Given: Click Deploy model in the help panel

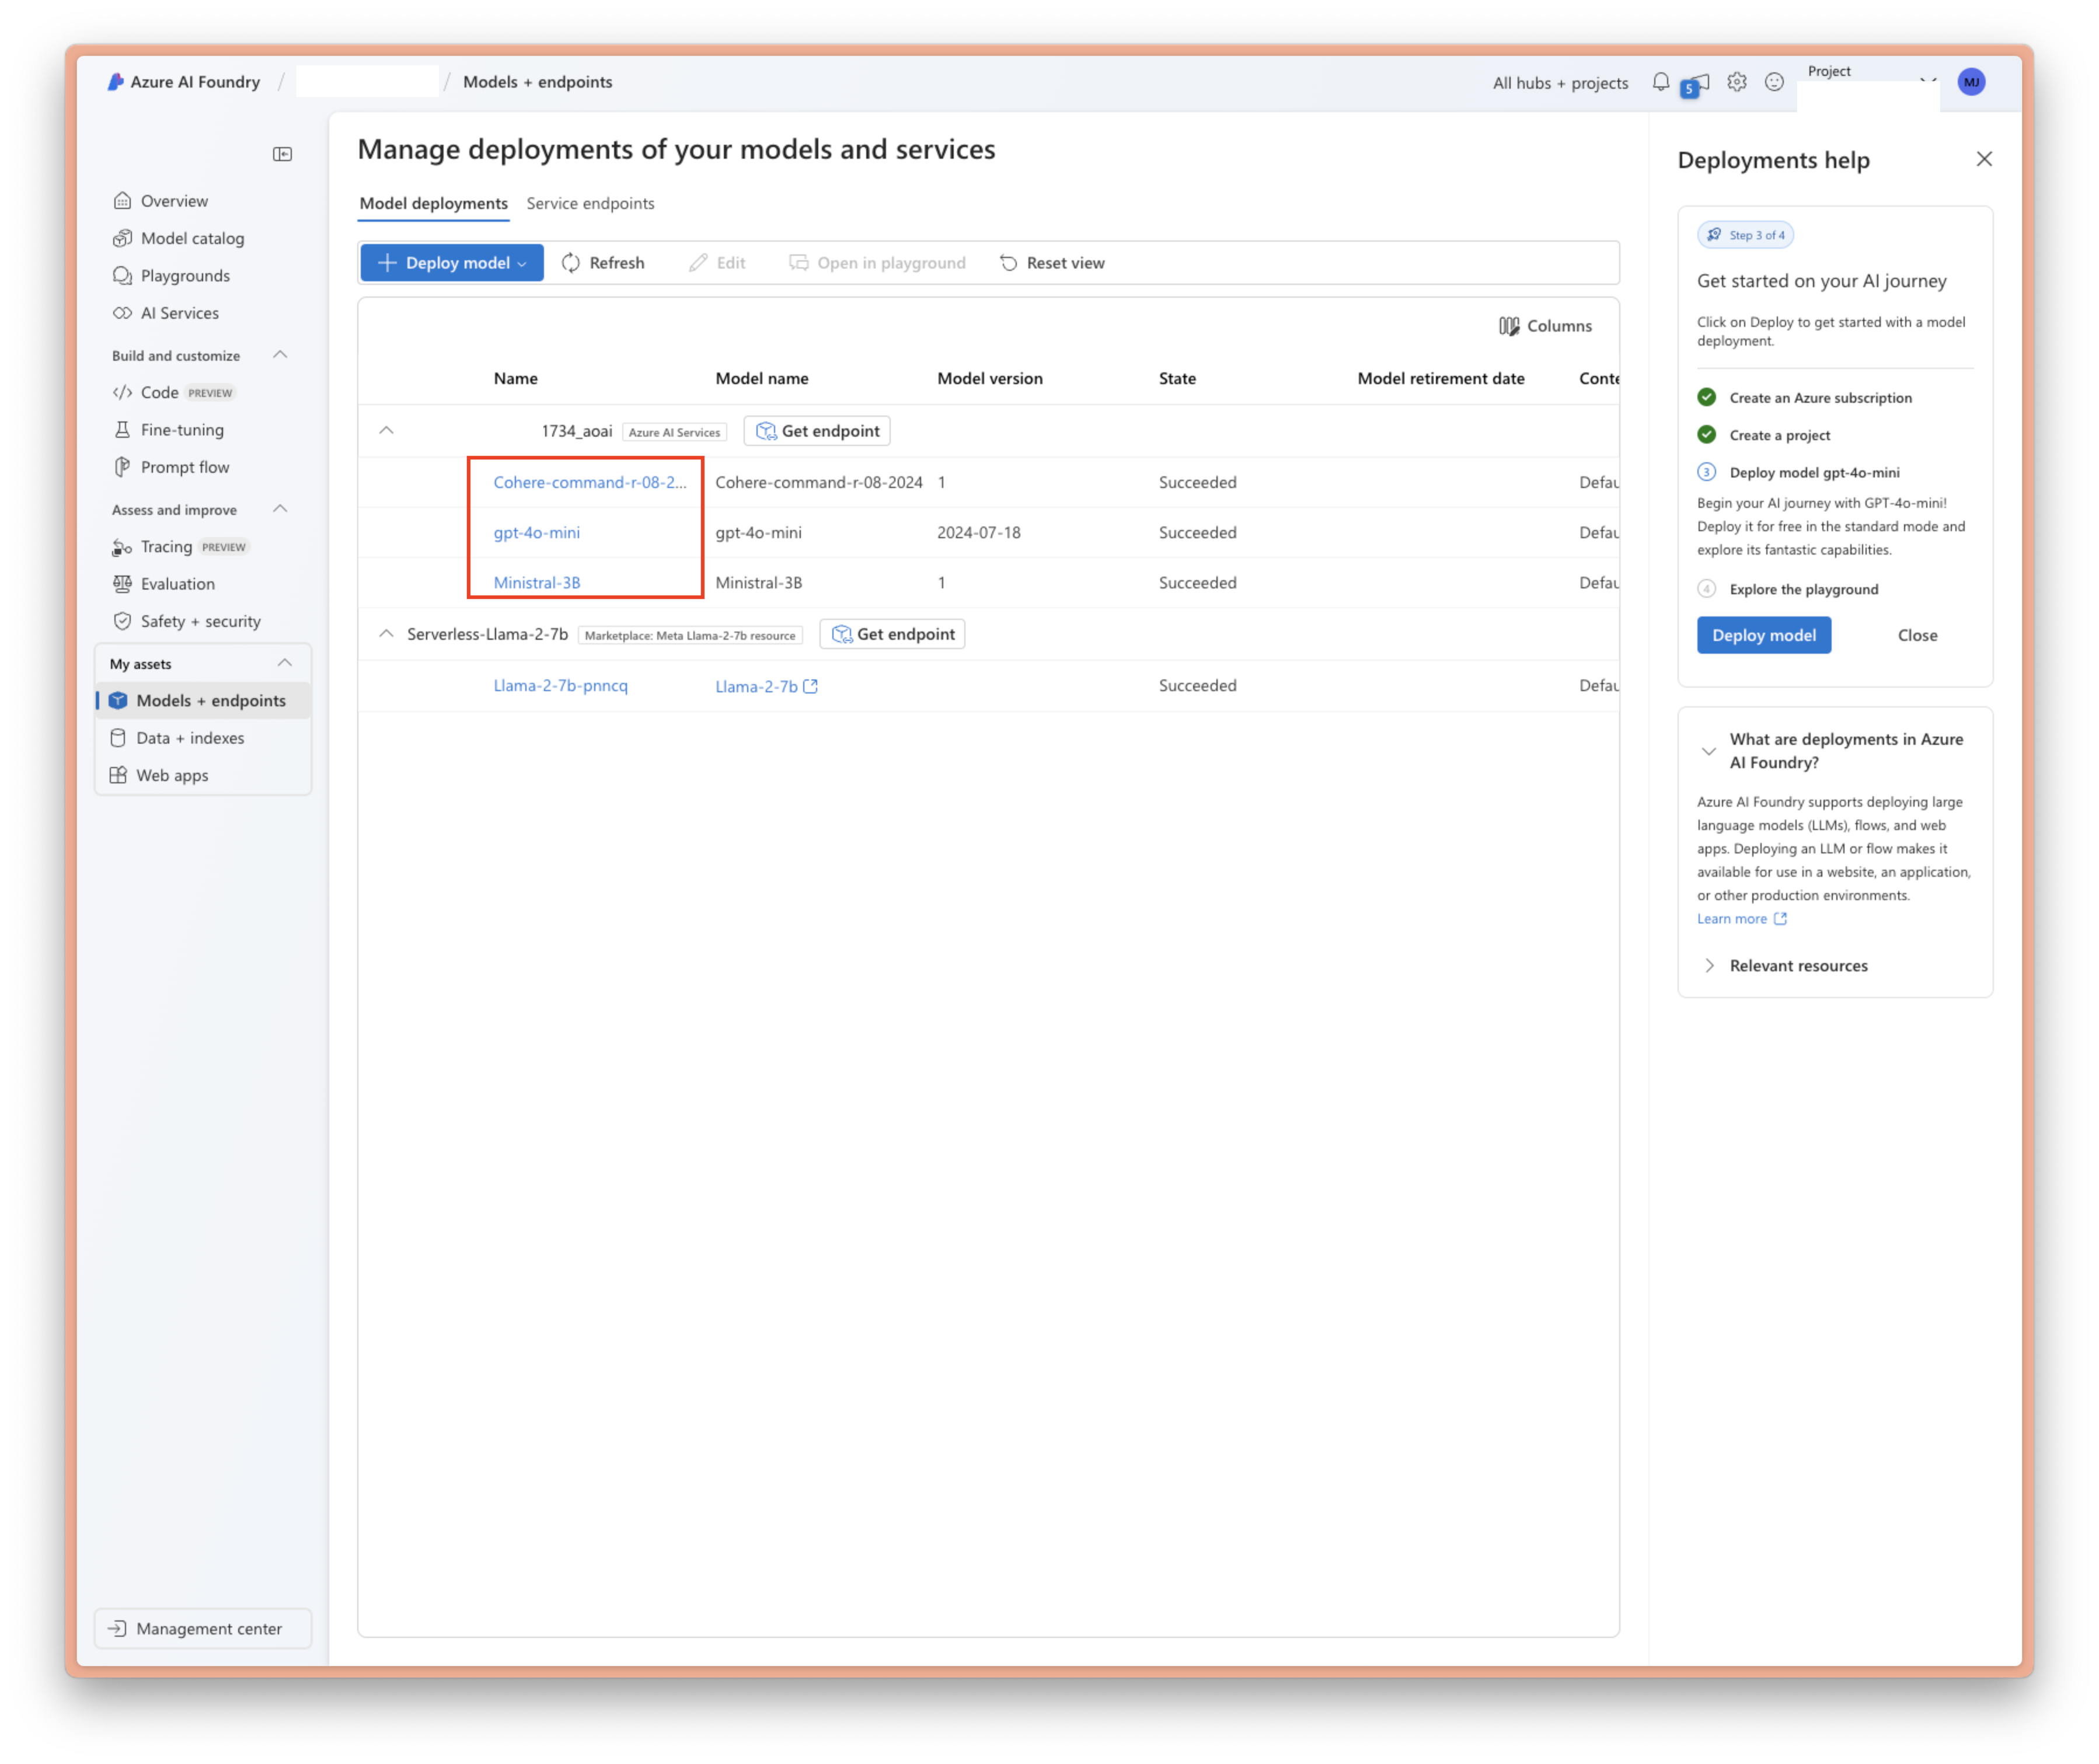Looking at the screenshot, I should click(1764, 636).
